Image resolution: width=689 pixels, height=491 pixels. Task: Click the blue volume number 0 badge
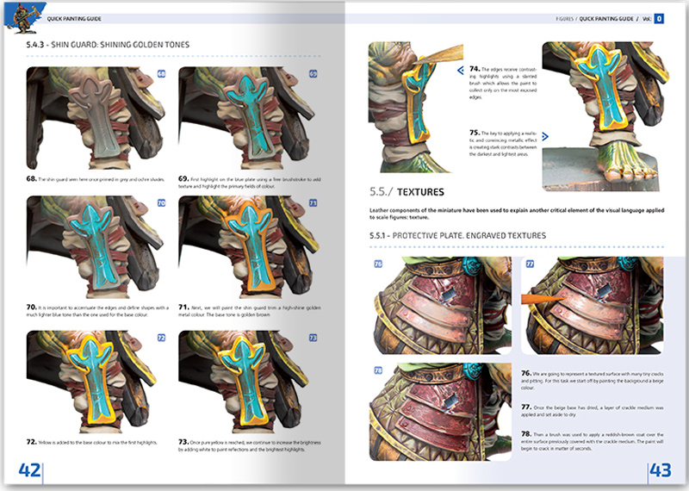(659, 18)
